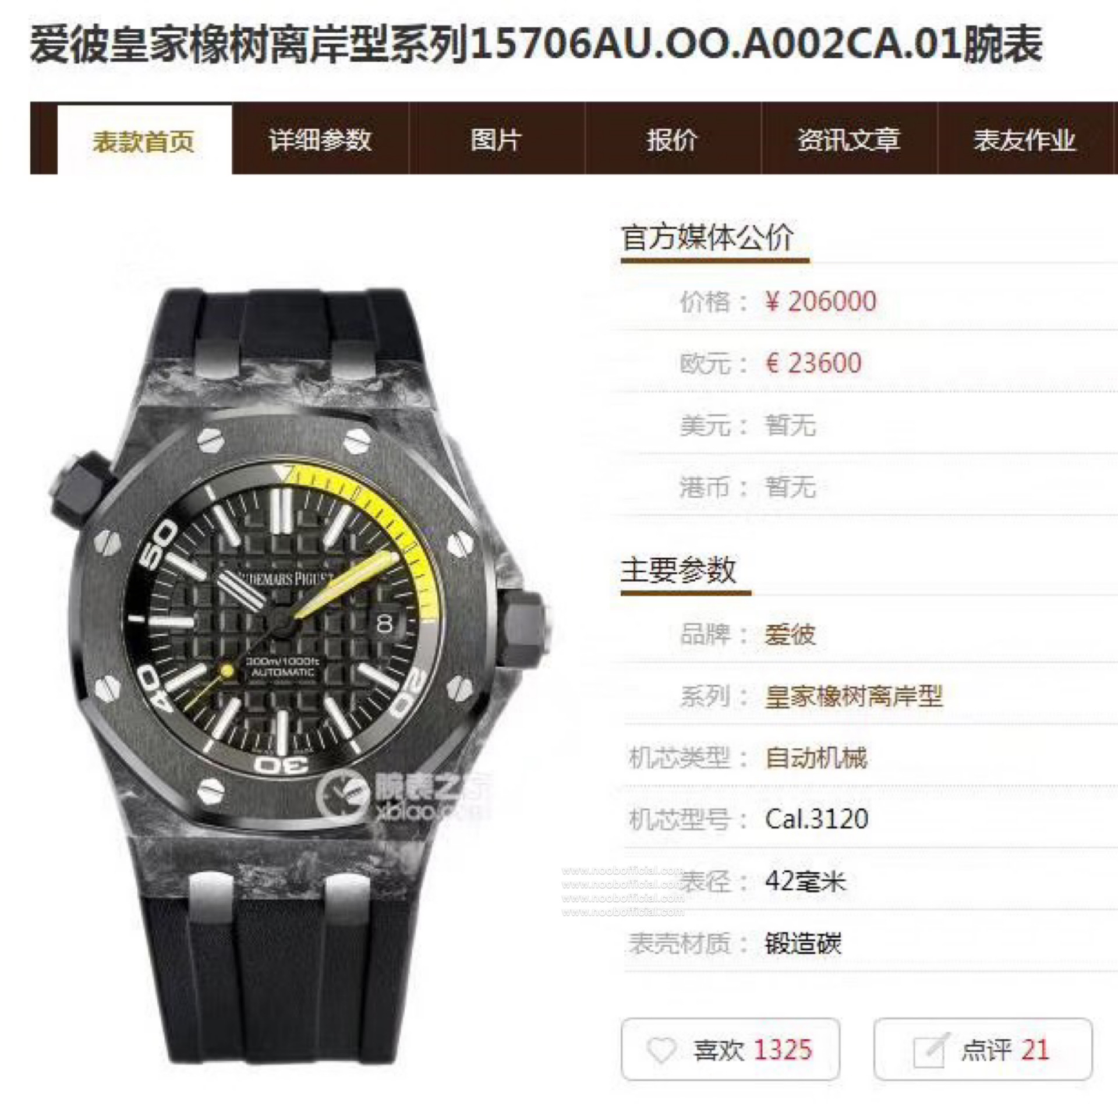Click the 喜欢 1325 button

[730, 1050]
